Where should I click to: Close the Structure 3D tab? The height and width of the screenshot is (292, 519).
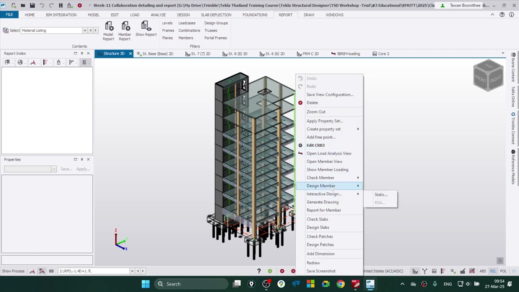point(130,54)
